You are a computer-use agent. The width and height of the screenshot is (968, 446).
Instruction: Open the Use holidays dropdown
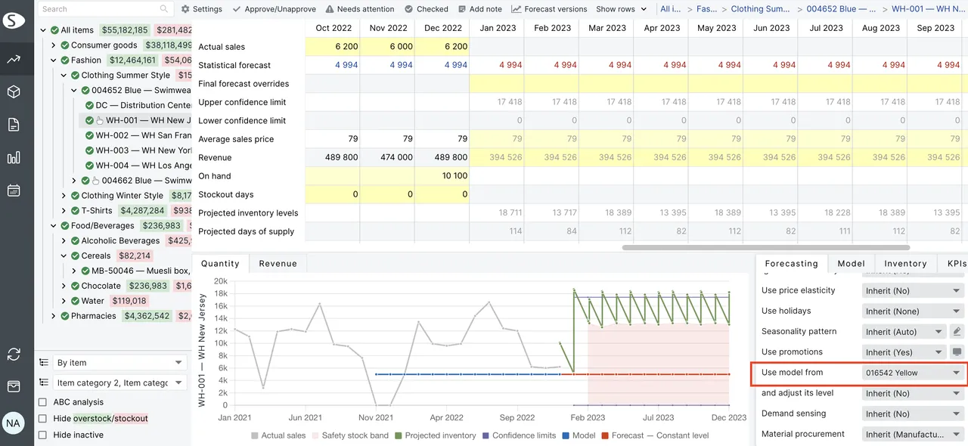click(x=914, y=311)
